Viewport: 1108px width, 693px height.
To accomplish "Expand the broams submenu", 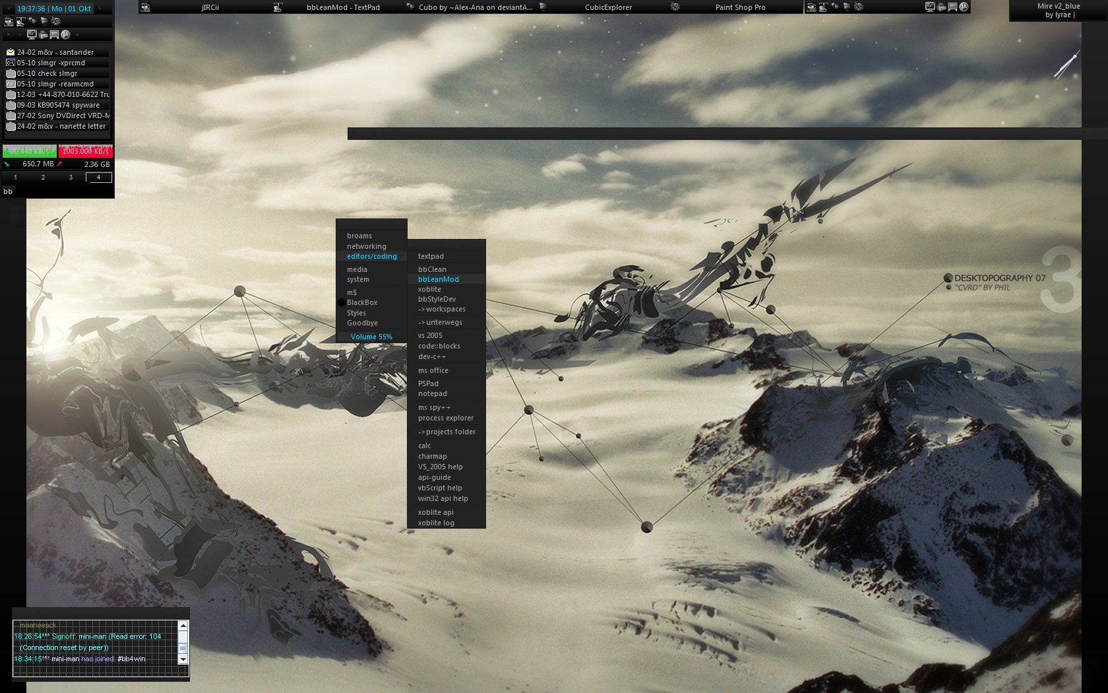I will tap(371, 236).
